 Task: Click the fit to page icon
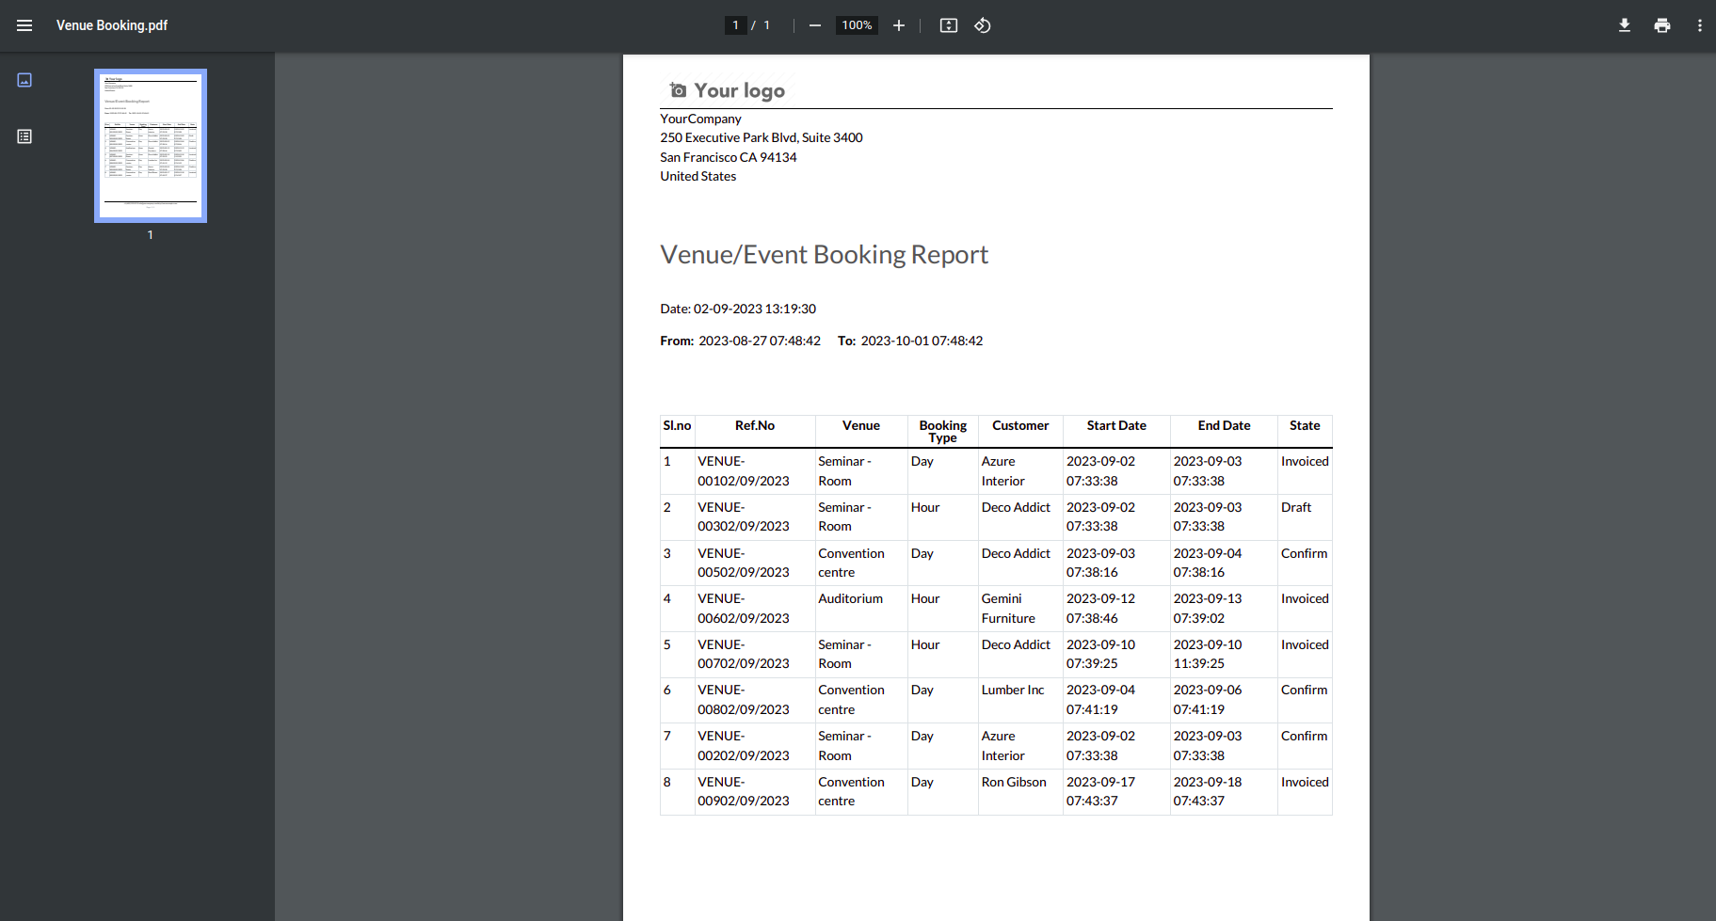[x=949, y=25]
